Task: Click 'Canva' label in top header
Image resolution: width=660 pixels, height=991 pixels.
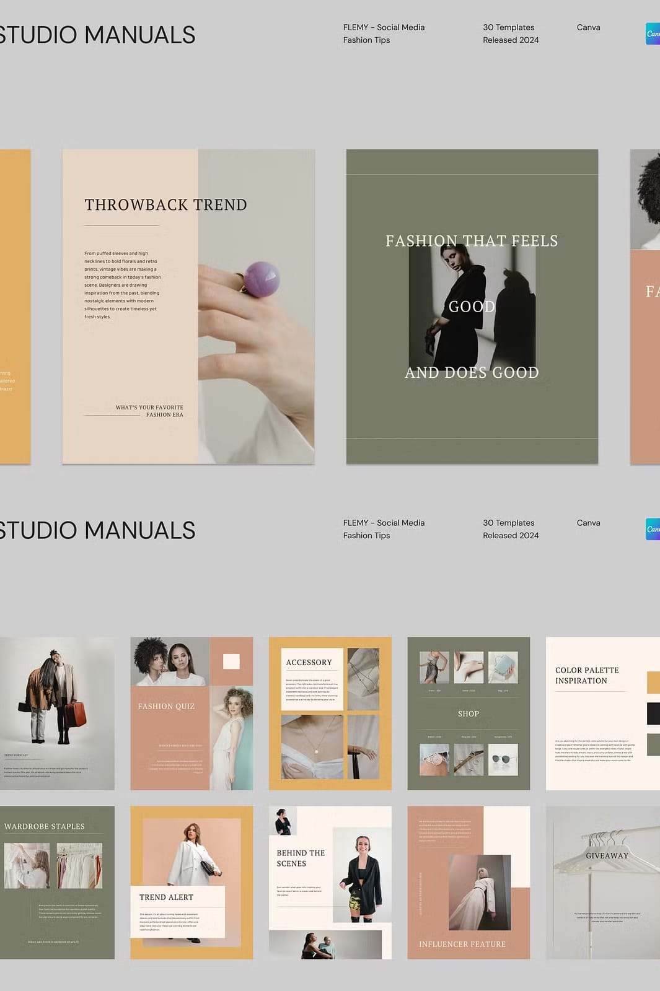Action: [588, 27]
